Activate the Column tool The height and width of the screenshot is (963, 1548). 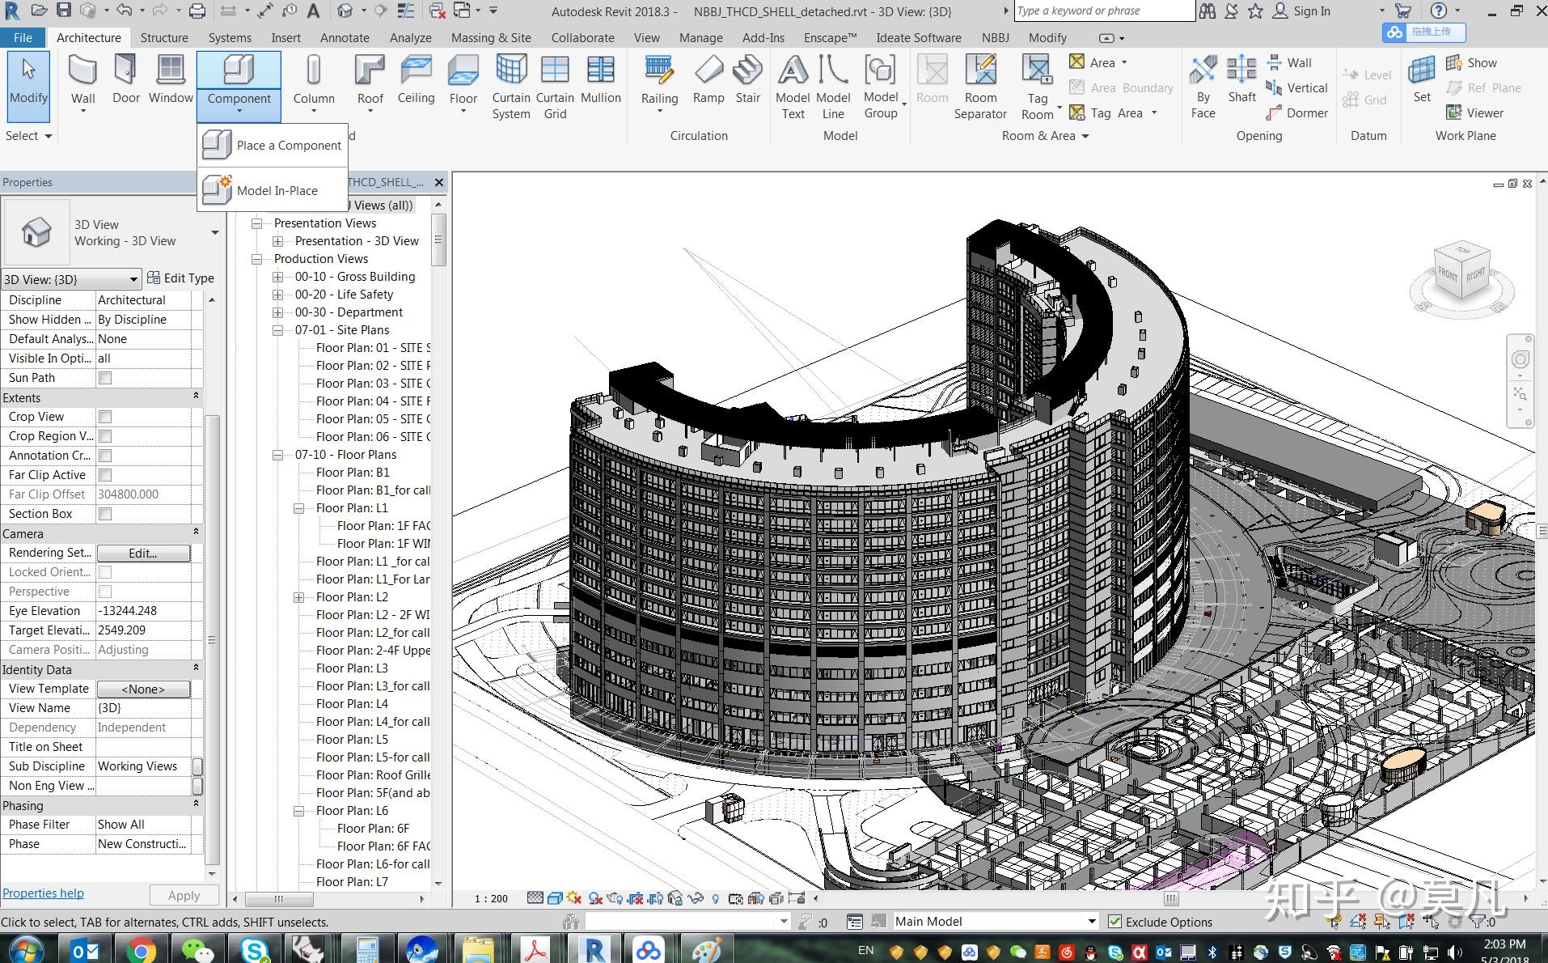pyautogui.click(x=314, y=81)
